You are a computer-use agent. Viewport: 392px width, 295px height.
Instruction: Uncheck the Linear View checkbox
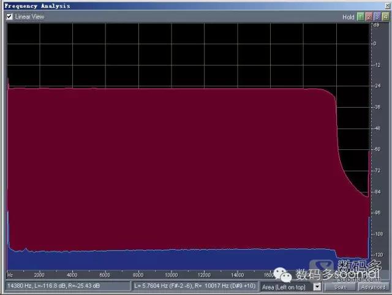(9, 17)
